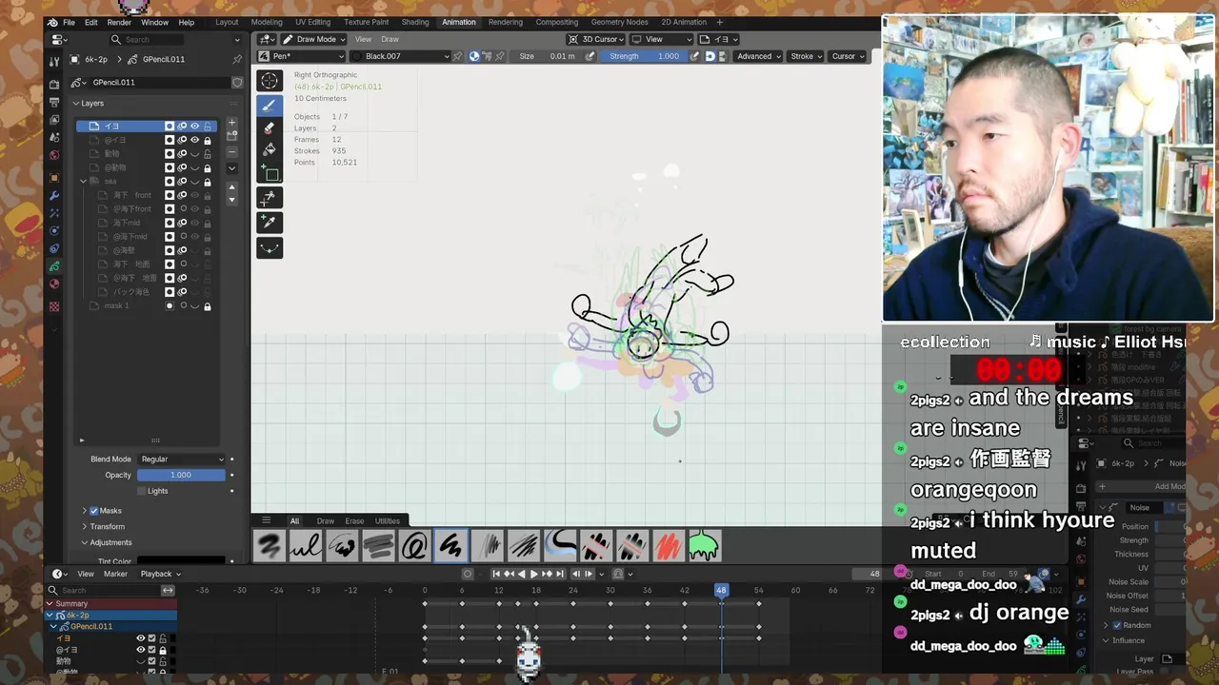Jump to the first frame
1219x685 pixels.
click(496, 574)
